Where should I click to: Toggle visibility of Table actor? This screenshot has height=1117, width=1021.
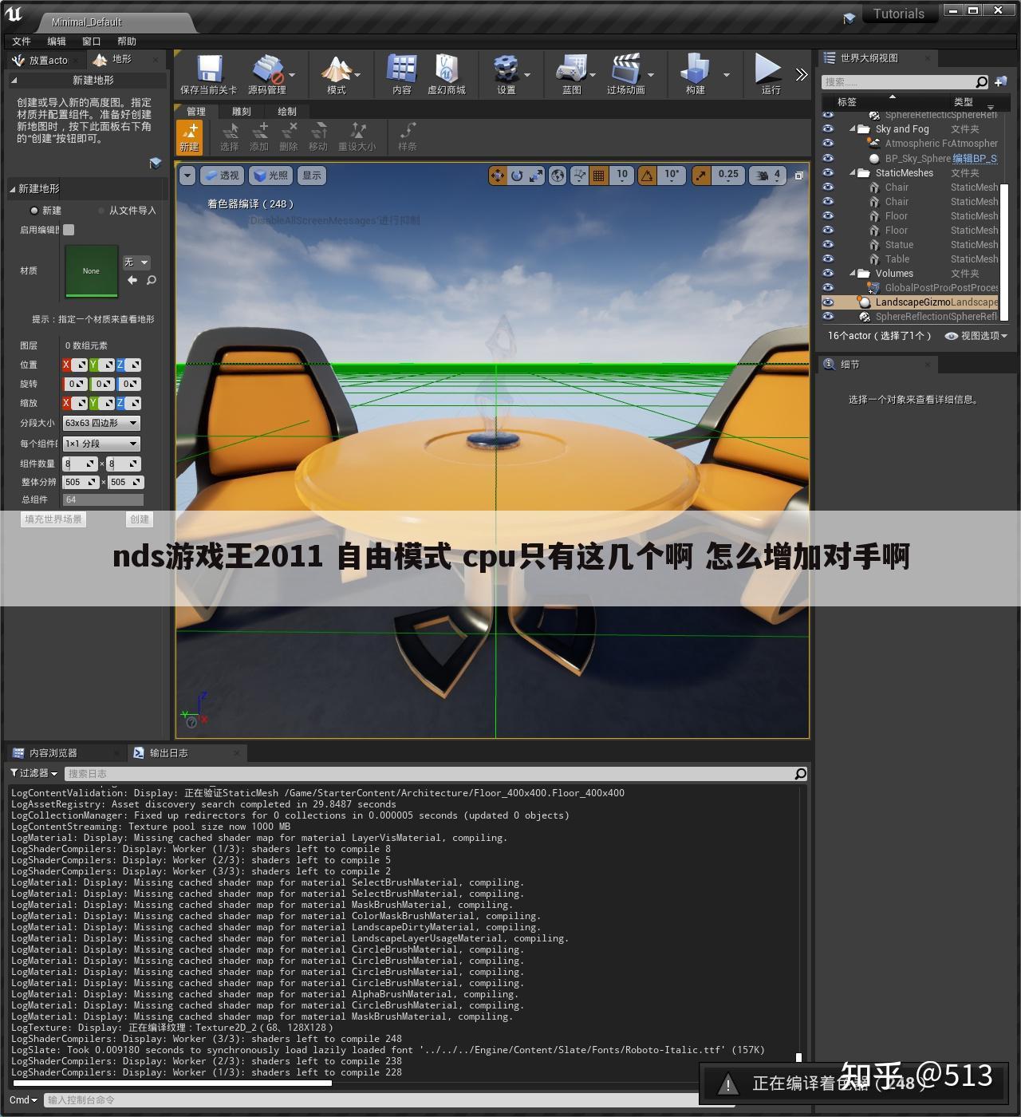coord(828,259)
